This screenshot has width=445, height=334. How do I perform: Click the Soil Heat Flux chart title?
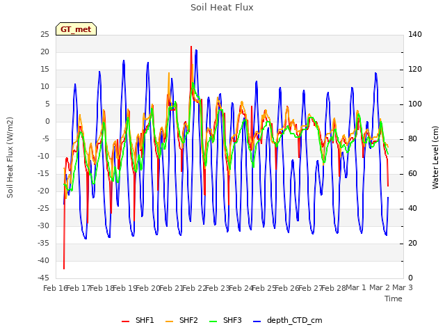pyautogui.click(x=222, y=8)
